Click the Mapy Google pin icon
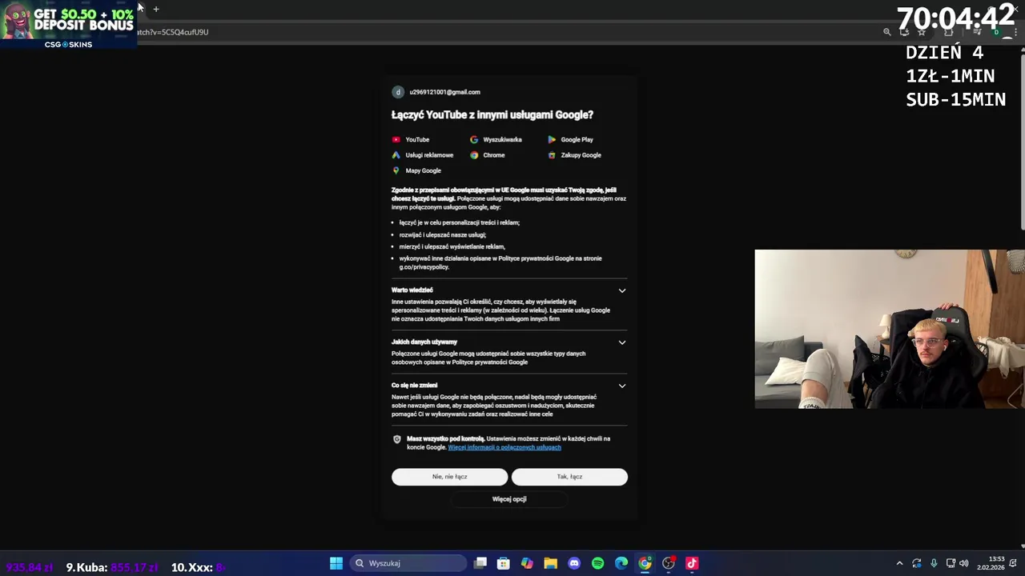 (396, 170)
